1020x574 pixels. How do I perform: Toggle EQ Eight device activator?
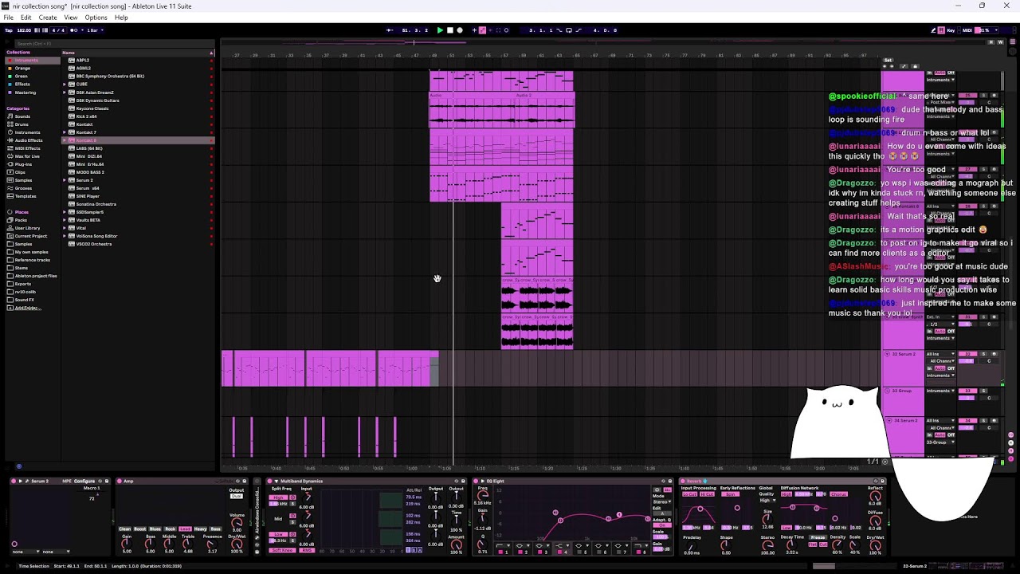pyautogui.click(x=476, y=481)
